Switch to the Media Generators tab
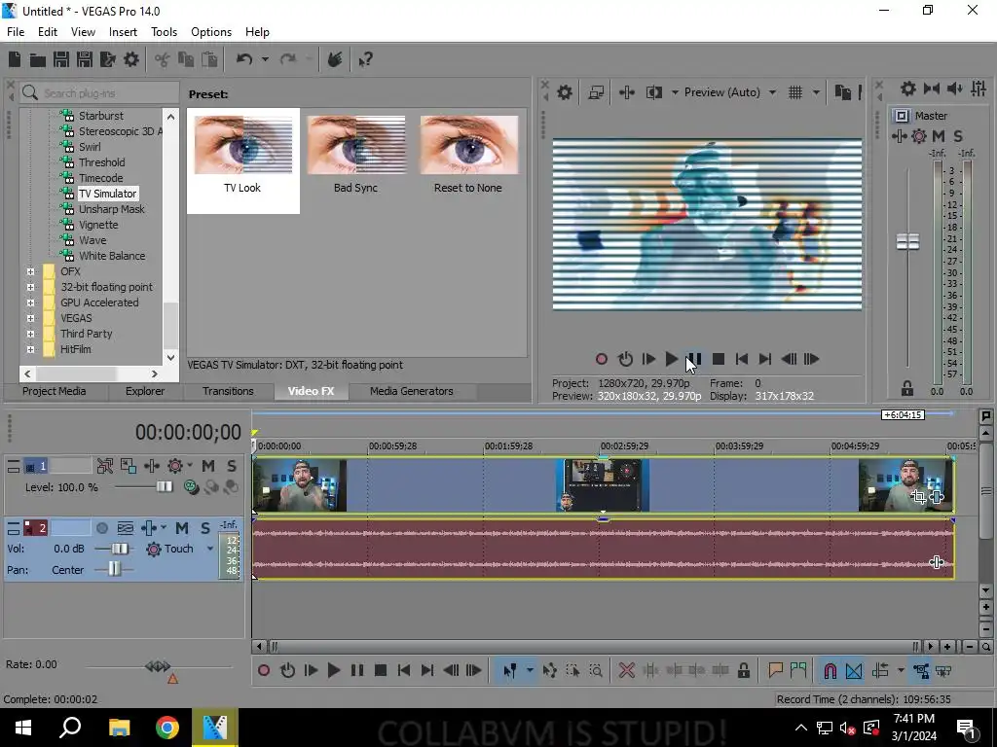The height and width of the screenshot is (747, 997). [412, 391]
